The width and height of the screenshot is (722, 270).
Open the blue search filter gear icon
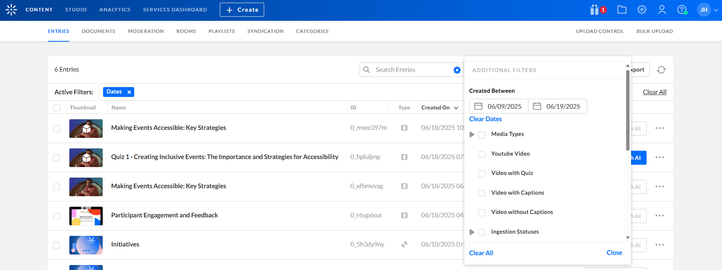click(457, 70)
